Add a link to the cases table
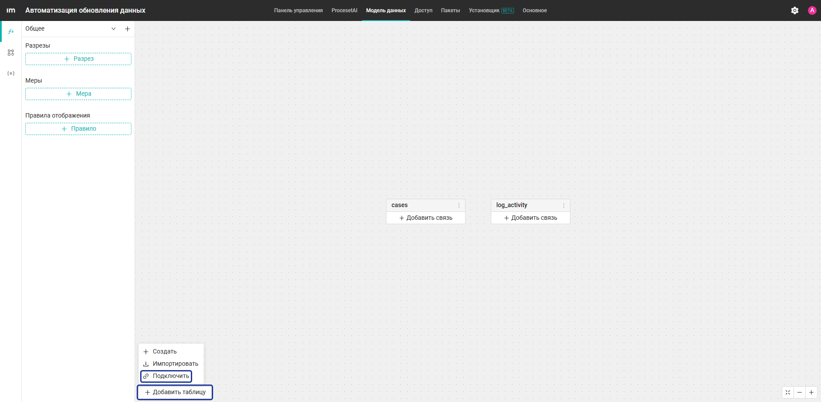Screen dimensions: 821x402 (426, 218)
